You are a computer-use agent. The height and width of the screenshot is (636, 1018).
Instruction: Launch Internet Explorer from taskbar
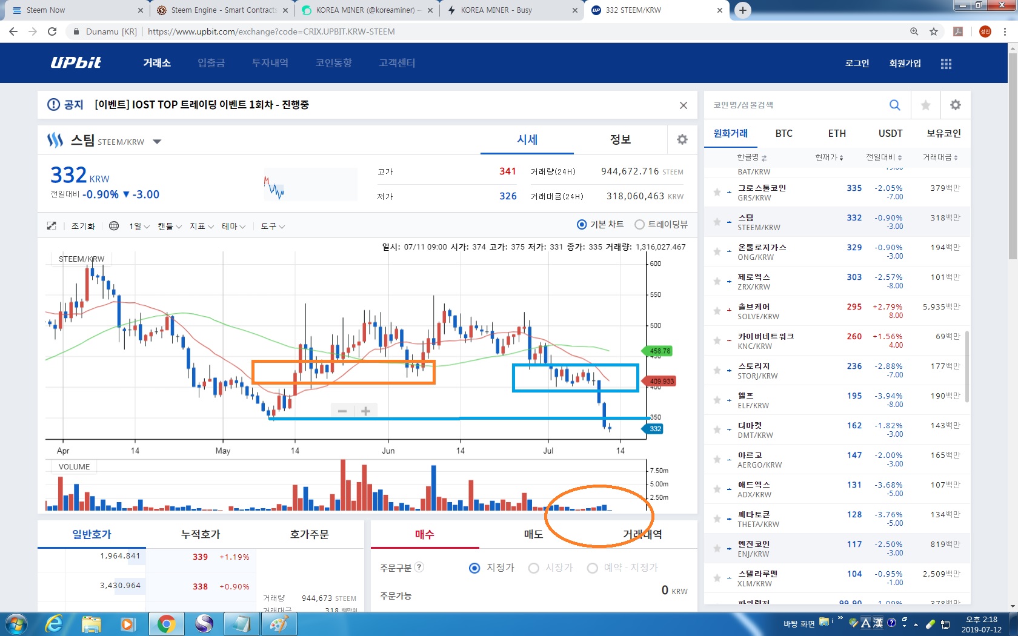click(x=54, y=624)
